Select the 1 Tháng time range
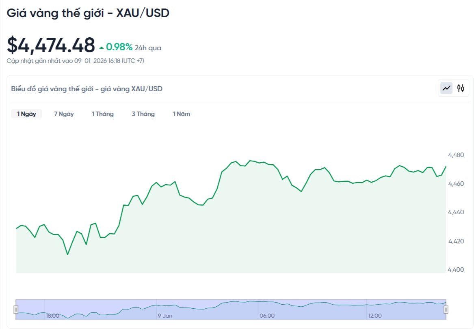 pyautogui.click(x=102, y=114)
